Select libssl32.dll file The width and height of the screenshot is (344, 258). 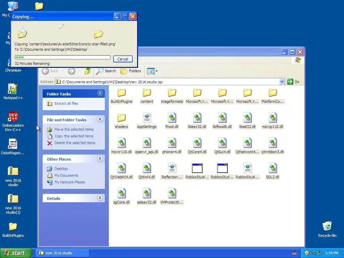[x=247, y=121]
